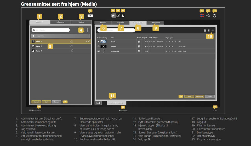Click the power icon to log out
The image size is (251, 146).
tap(214, 16)
